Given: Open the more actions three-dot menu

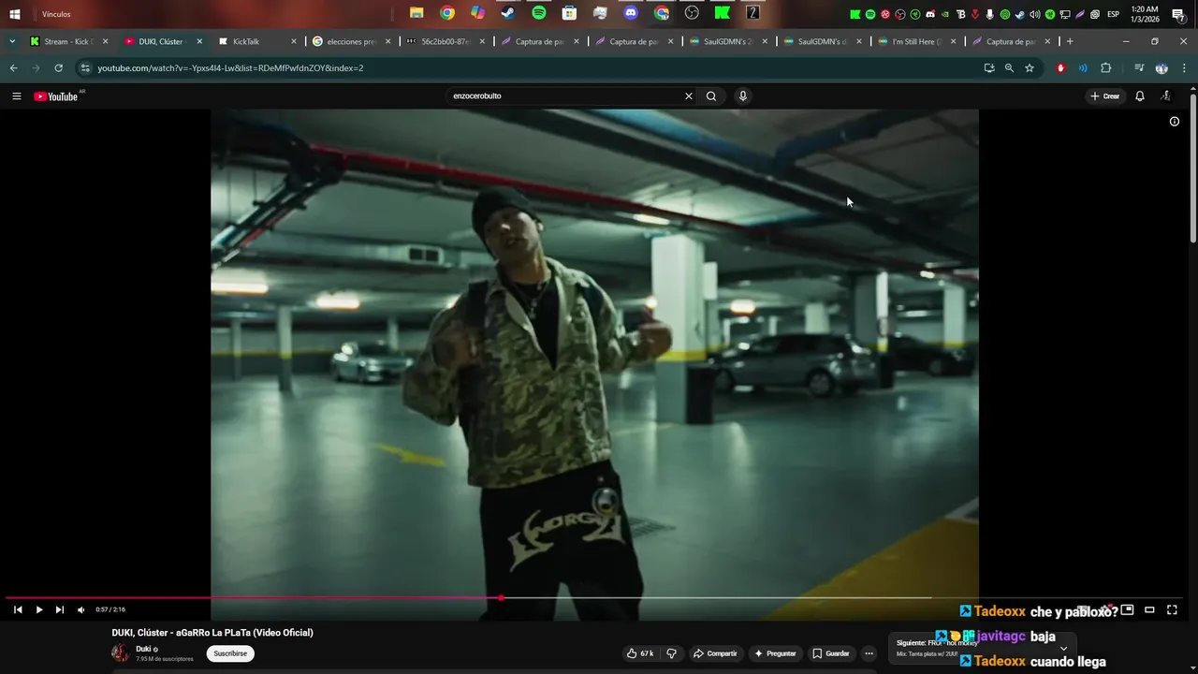Looking at the screenshot, I should (869, 653).
